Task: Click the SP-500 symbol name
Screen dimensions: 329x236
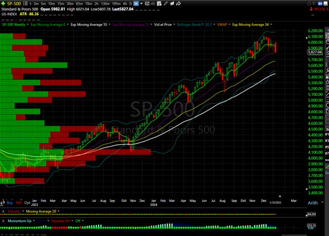Action: coord(14,4)
